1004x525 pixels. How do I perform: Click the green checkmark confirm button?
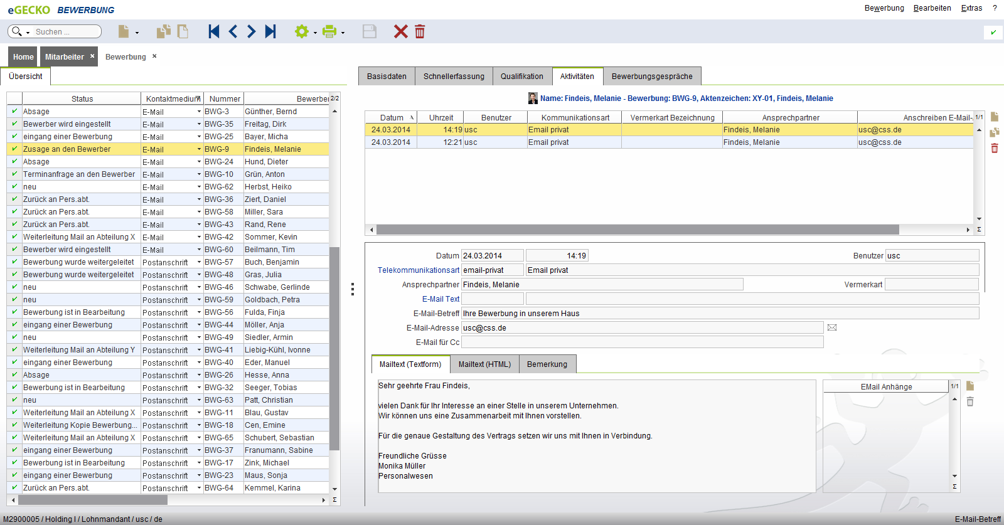pyautogui.click(x=993, y=32)
